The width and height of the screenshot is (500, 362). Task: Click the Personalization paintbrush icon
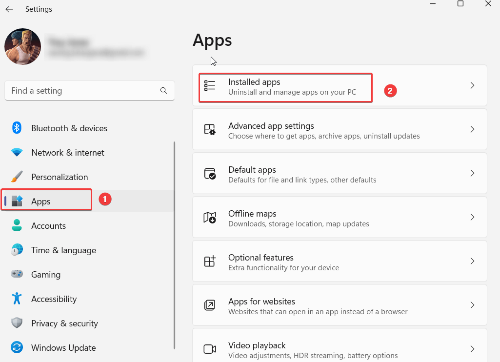(17, 177)
